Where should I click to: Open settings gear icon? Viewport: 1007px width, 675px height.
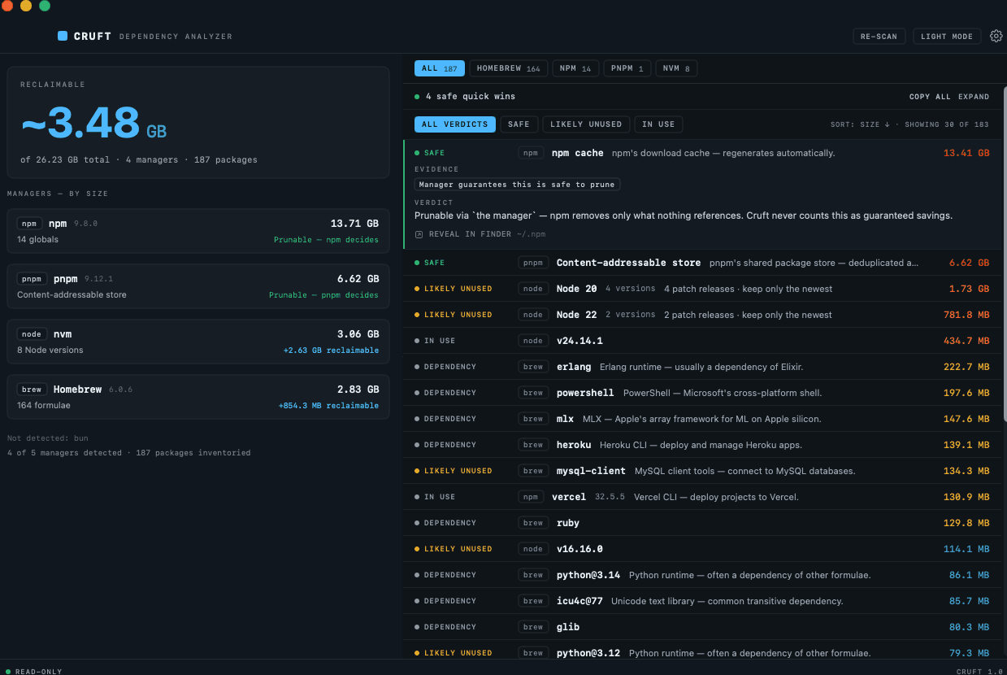[996, 36]
